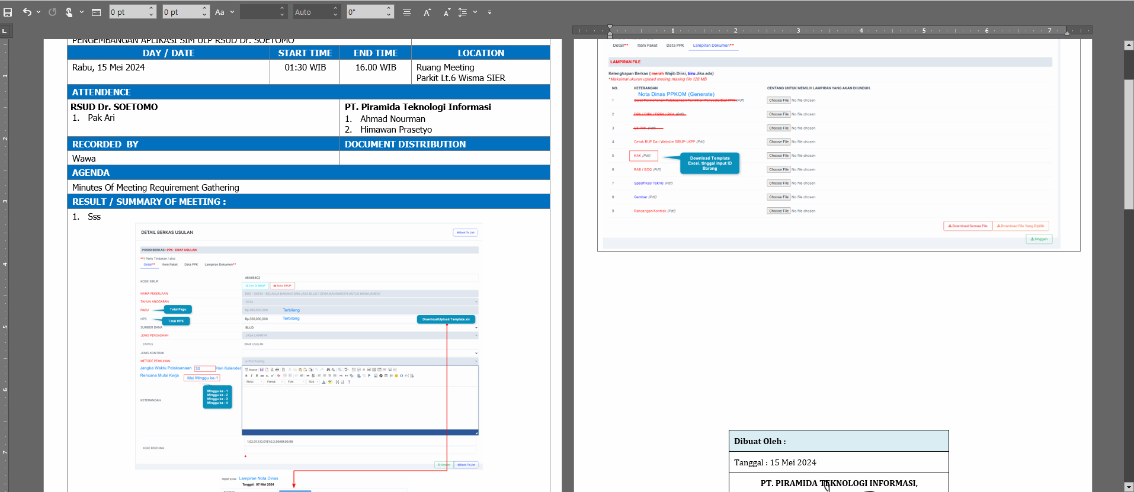Expand the Touch/Mouse Mode dropdown arrow
Viewport: 1134px width, 492px height.
(82, 12)
